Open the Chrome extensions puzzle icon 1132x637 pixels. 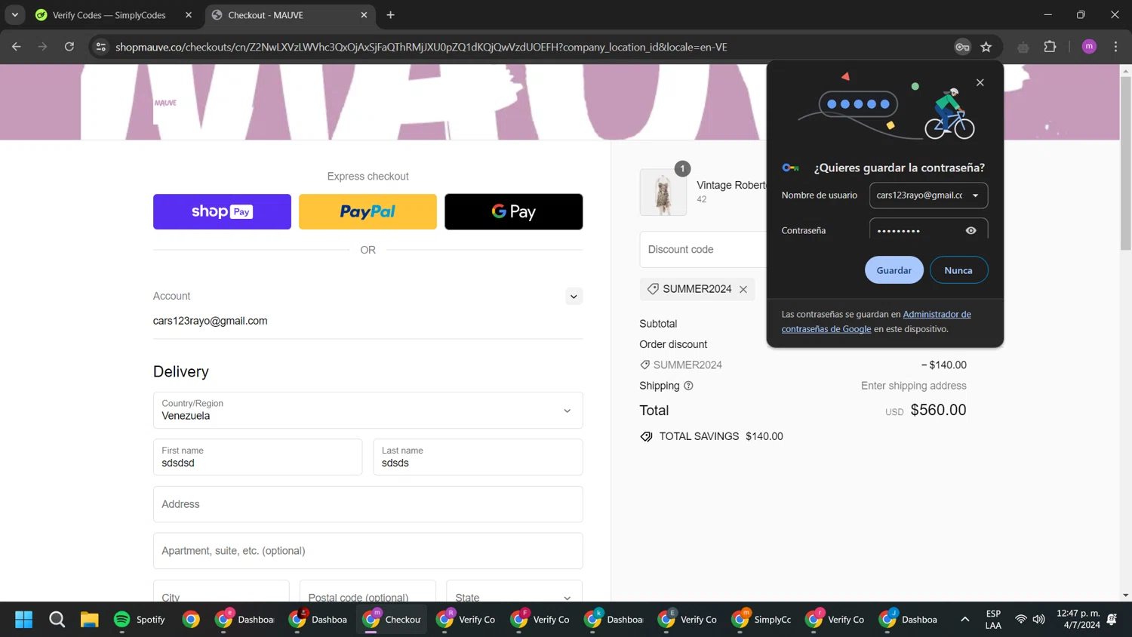[x=1050, y=47]
